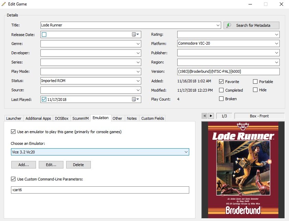Switch to the Launcher tab
This screenshot has height=221, width=289.
(14, 118)
